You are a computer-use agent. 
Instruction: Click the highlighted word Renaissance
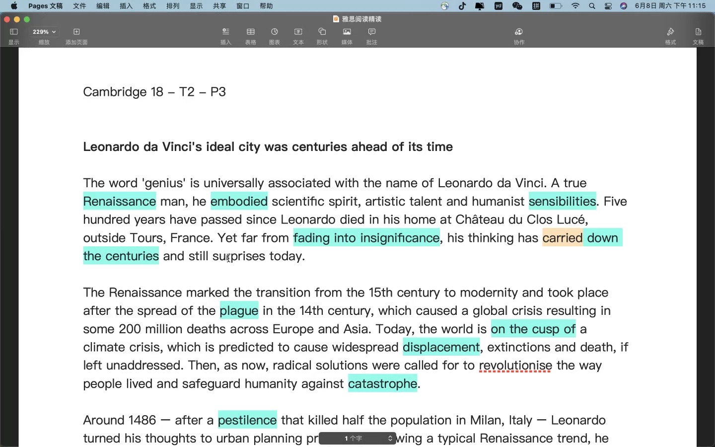tap(120, 201)
